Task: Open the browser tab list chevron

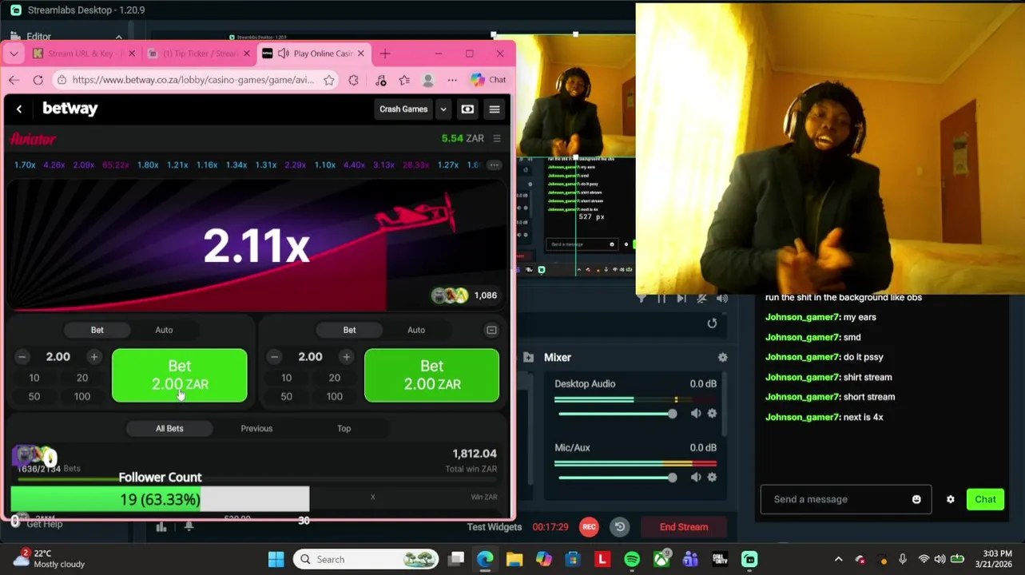Action: pos(14,54)
